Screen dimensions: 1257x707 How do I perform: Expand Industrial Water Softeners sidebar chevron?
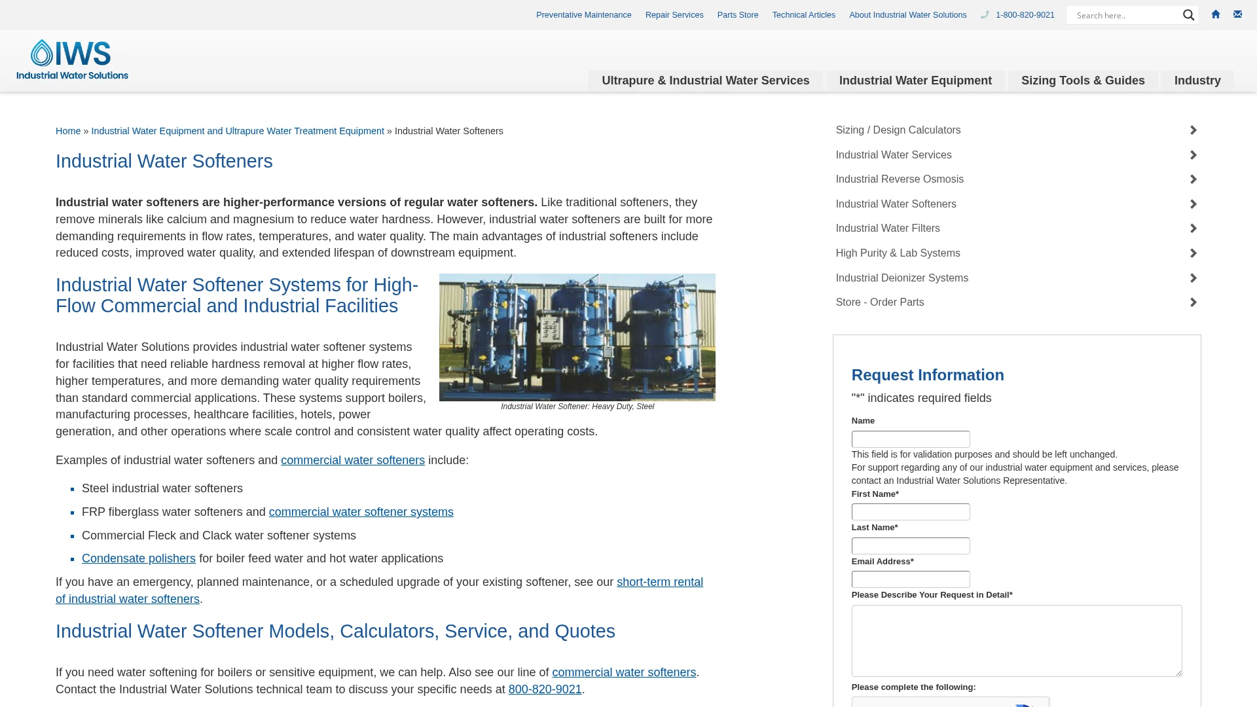pos(1193,204)
